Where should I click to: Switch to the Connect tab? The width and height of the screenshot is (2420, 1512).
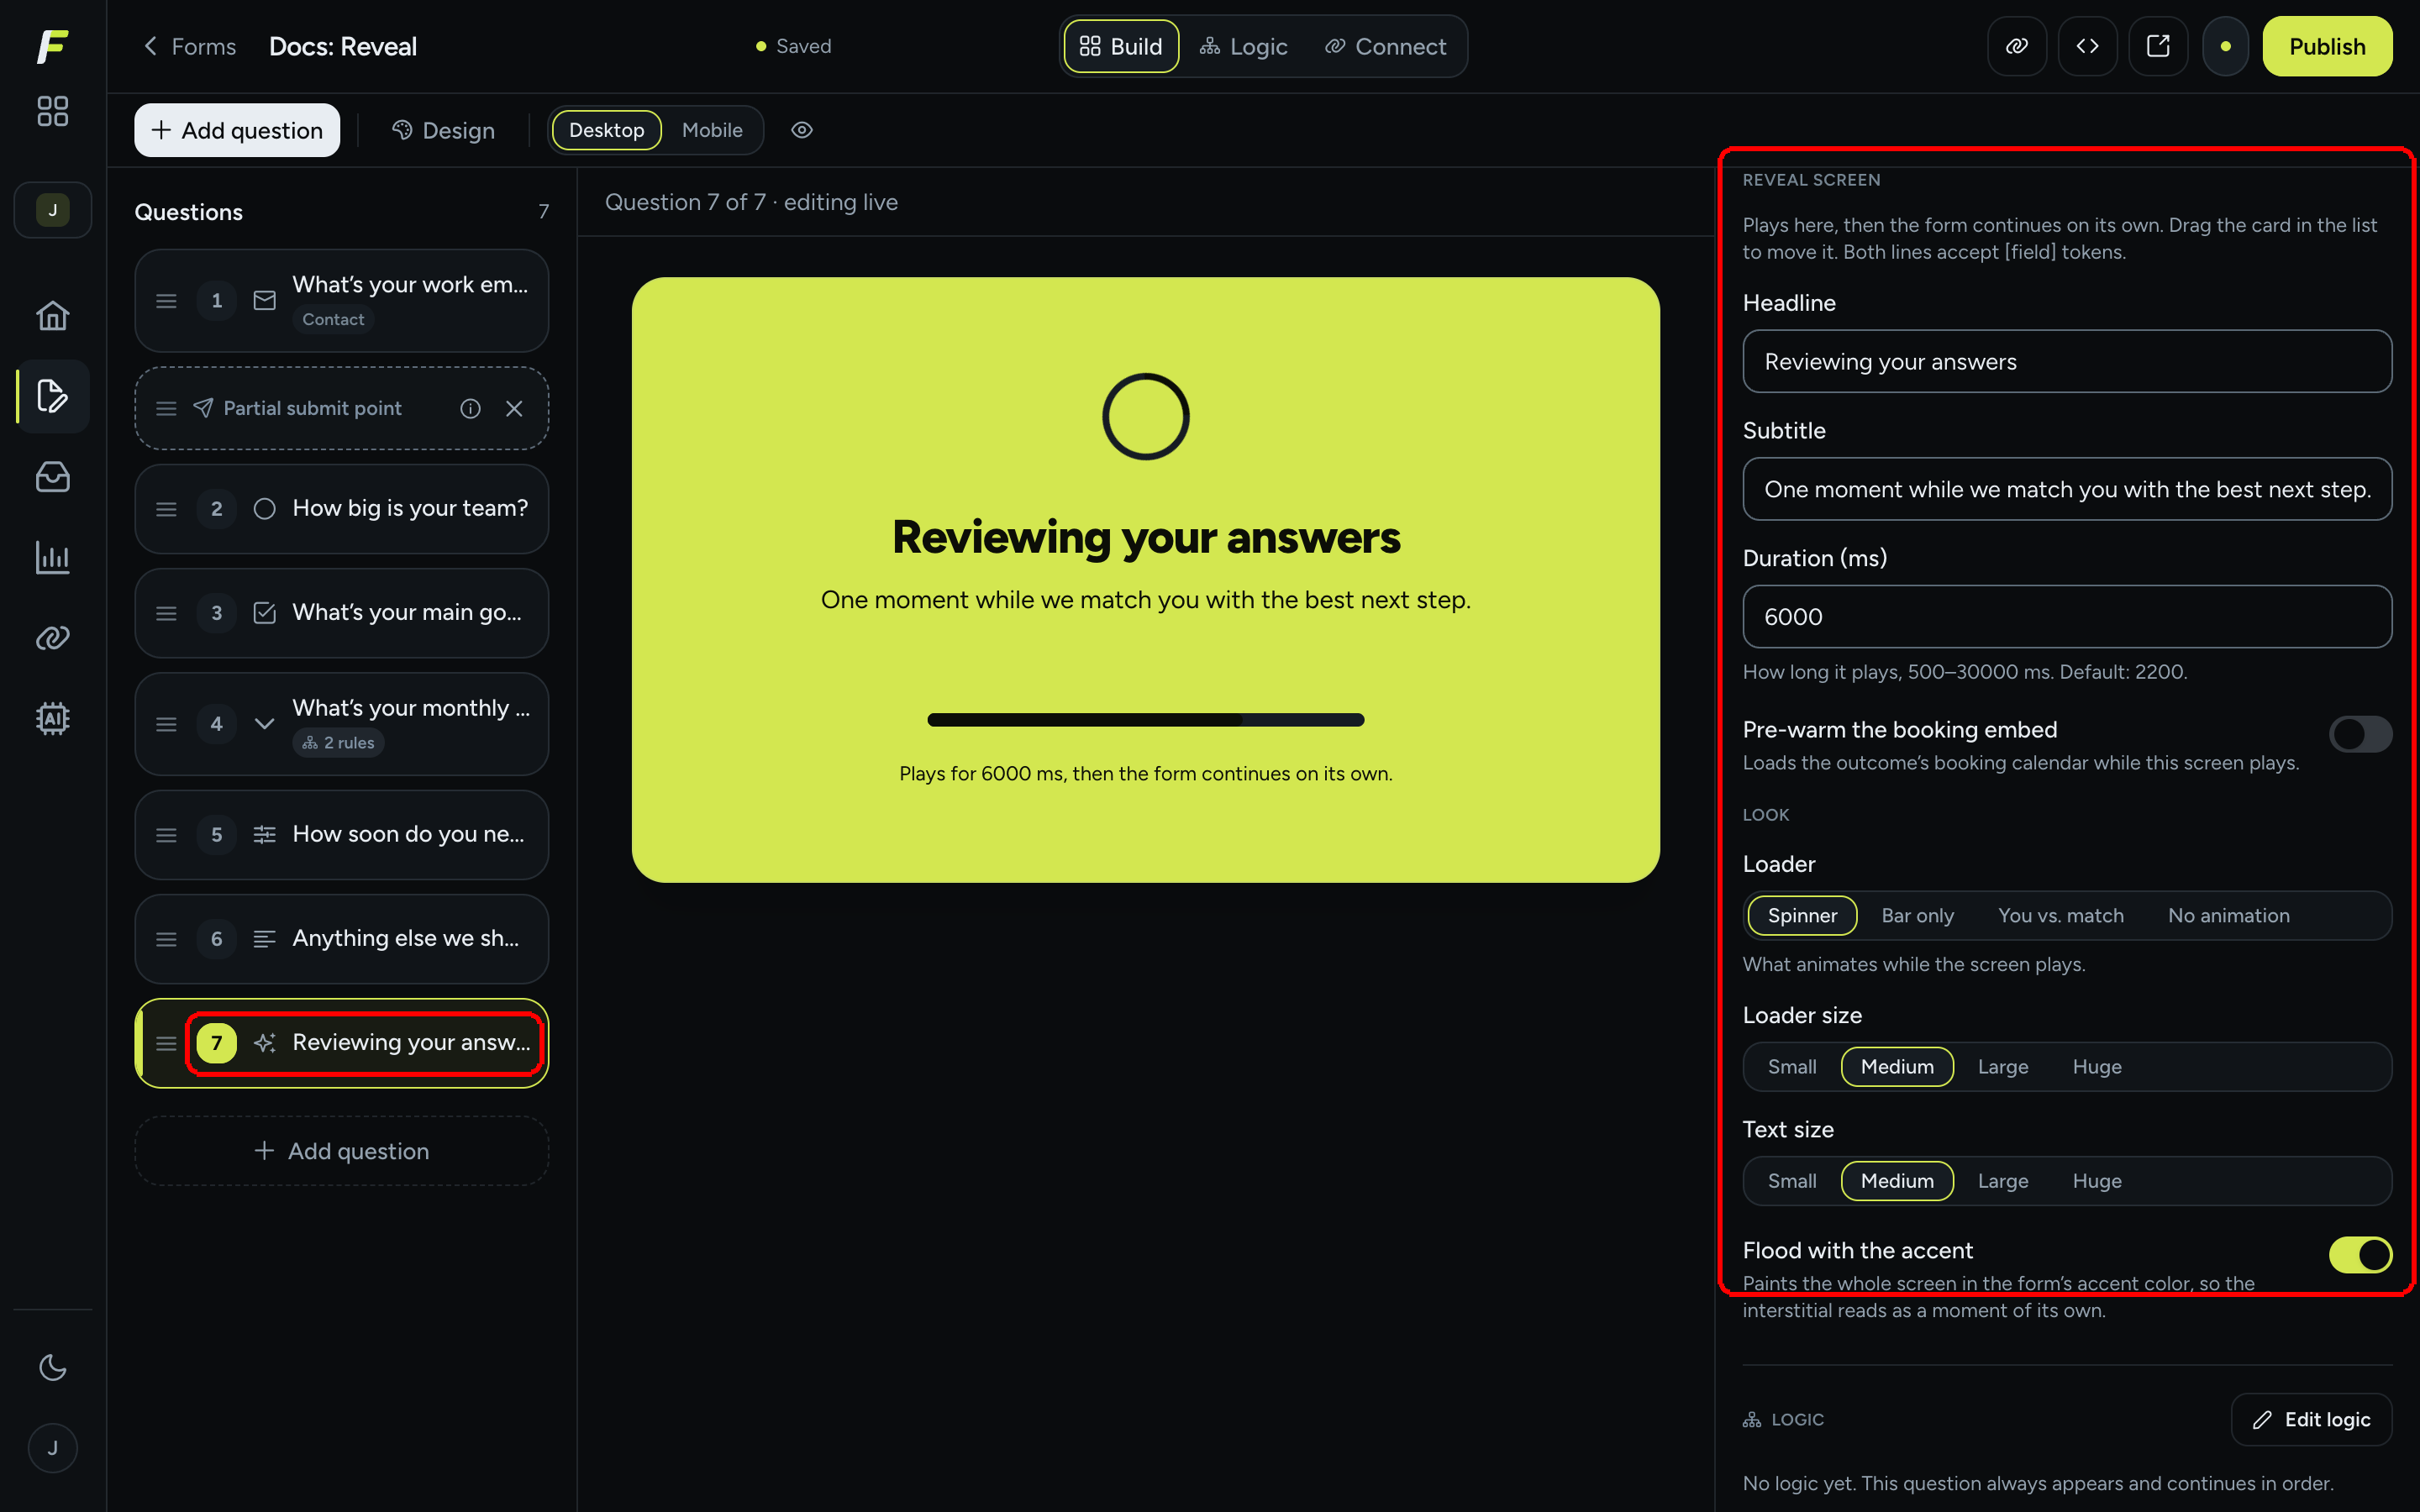(x=1385, y=46)
